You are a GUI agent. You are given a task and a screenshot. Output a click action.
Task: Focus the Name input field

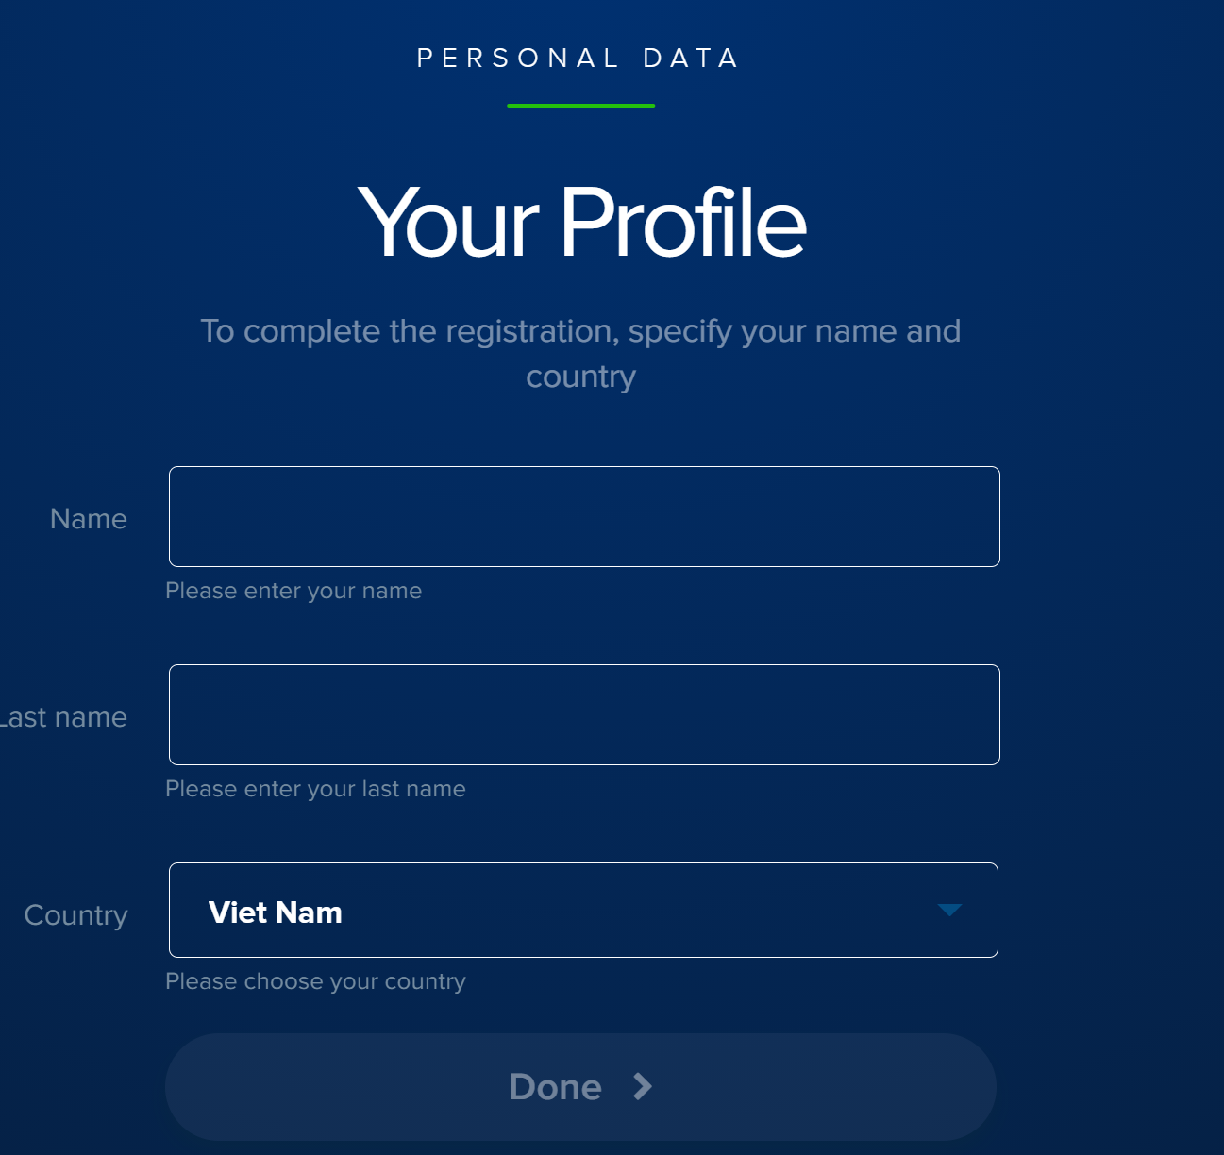[x=583, y=517]
